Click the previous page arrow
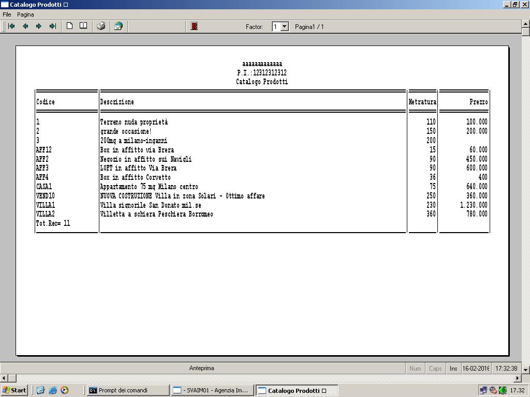The width and height of the screenshot is (530, 397). click(25, 26)
